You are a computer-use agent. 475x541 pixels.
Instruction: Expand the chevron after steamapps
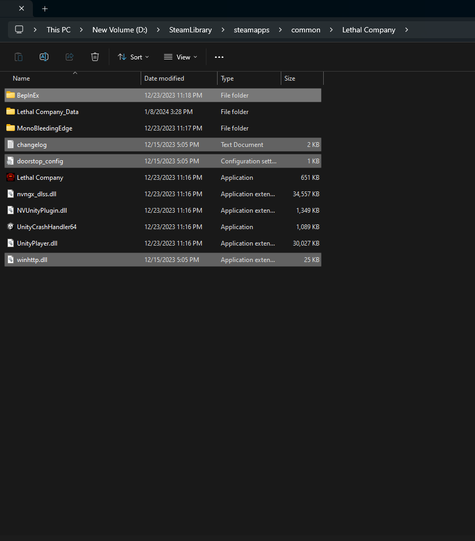280,30
